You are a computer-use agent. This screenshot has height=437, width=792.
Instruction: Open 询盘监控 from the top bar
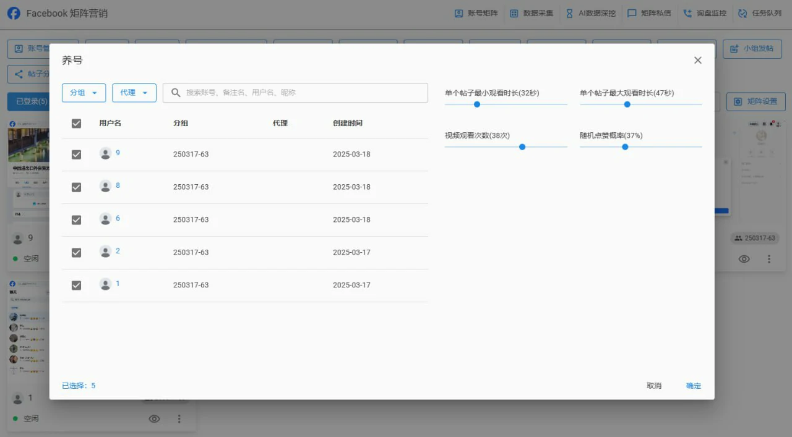[704, 13]
